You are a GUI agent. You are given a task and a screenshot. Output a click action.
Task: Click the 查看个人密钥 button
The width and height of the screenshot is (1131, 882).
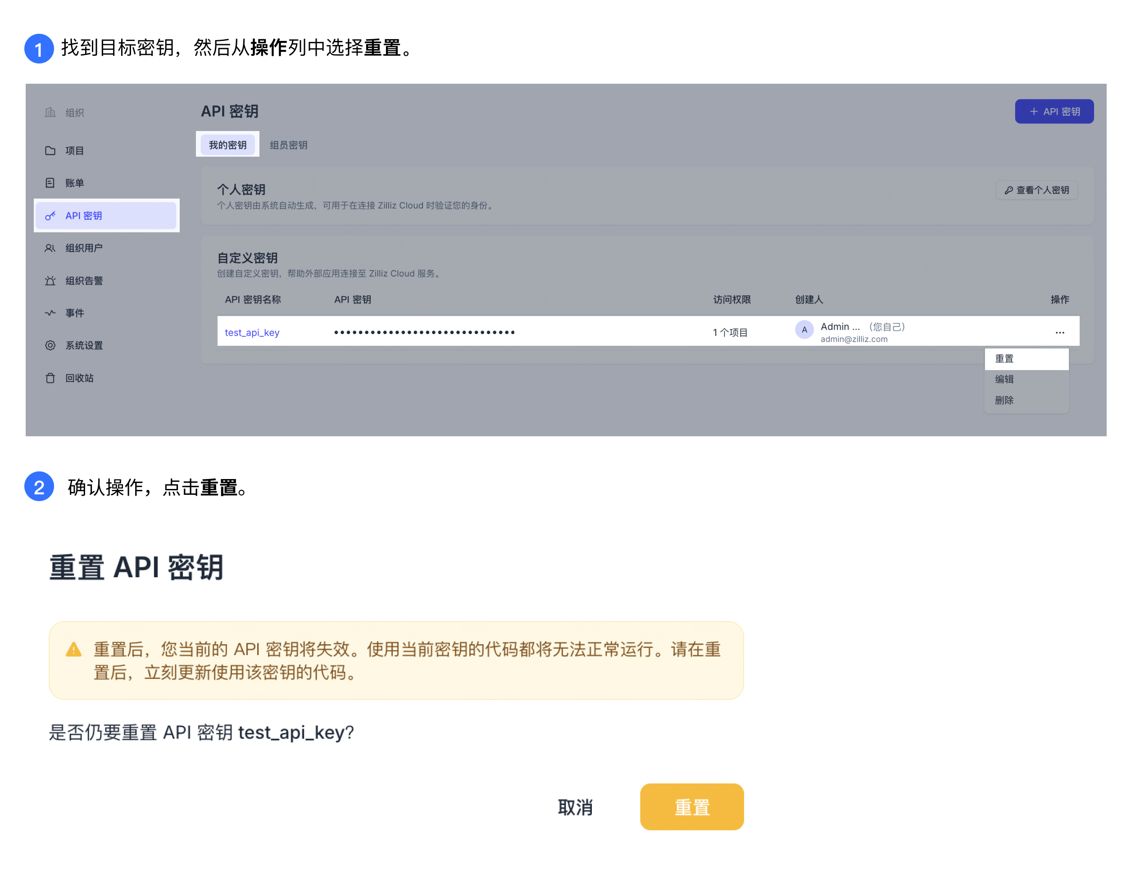(1037, 190)
